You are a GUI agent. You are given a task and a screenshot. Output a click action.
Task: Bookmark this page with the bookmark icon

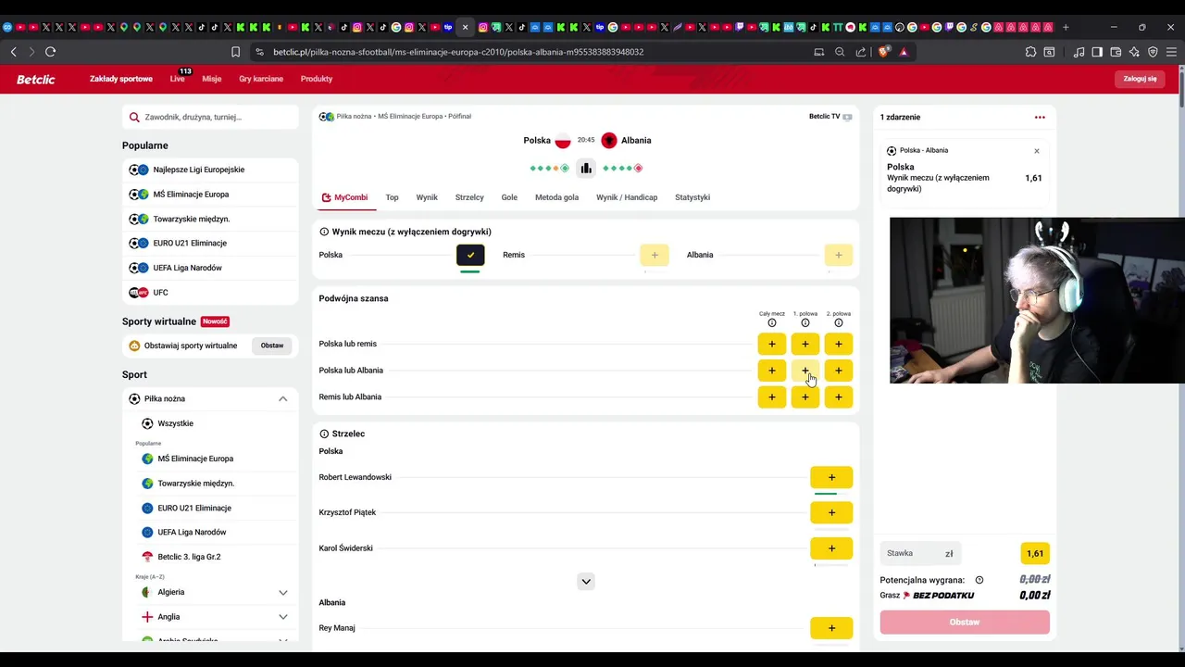point(235,52)
